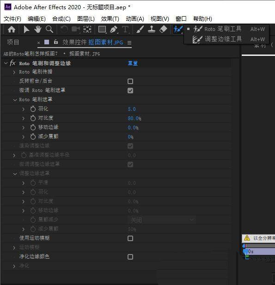Click the 重置 reset link
The height and width of the screenshot is (285, 275).
point(133,63)
